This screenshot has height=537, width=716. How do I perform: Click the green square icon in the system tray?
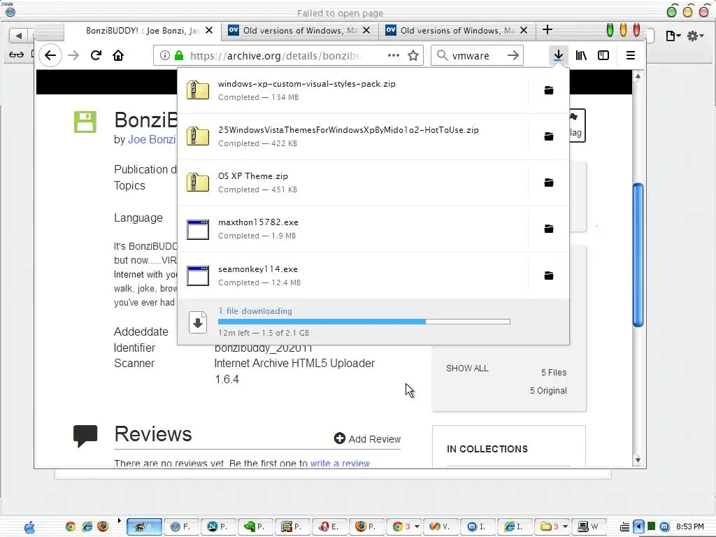coord(652,527)
